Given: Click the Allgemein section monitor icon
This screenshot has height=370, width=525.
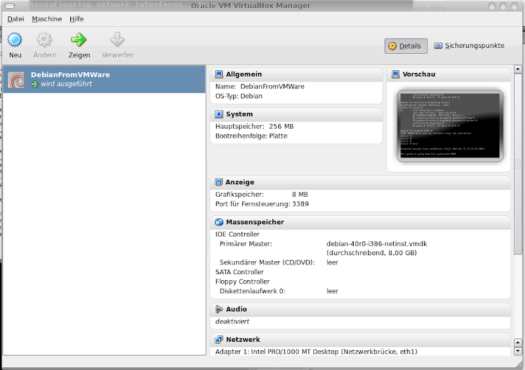Looking at the screenshot, I should [219, 74].
